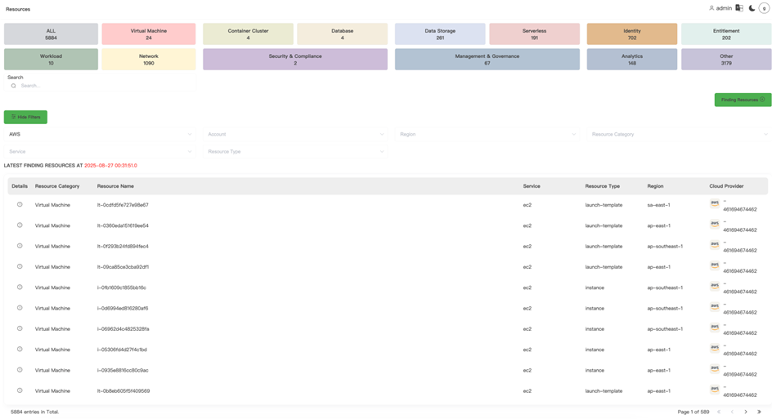
Task: Expand the Resource Type dropdown
Action: tap(295, 151)
